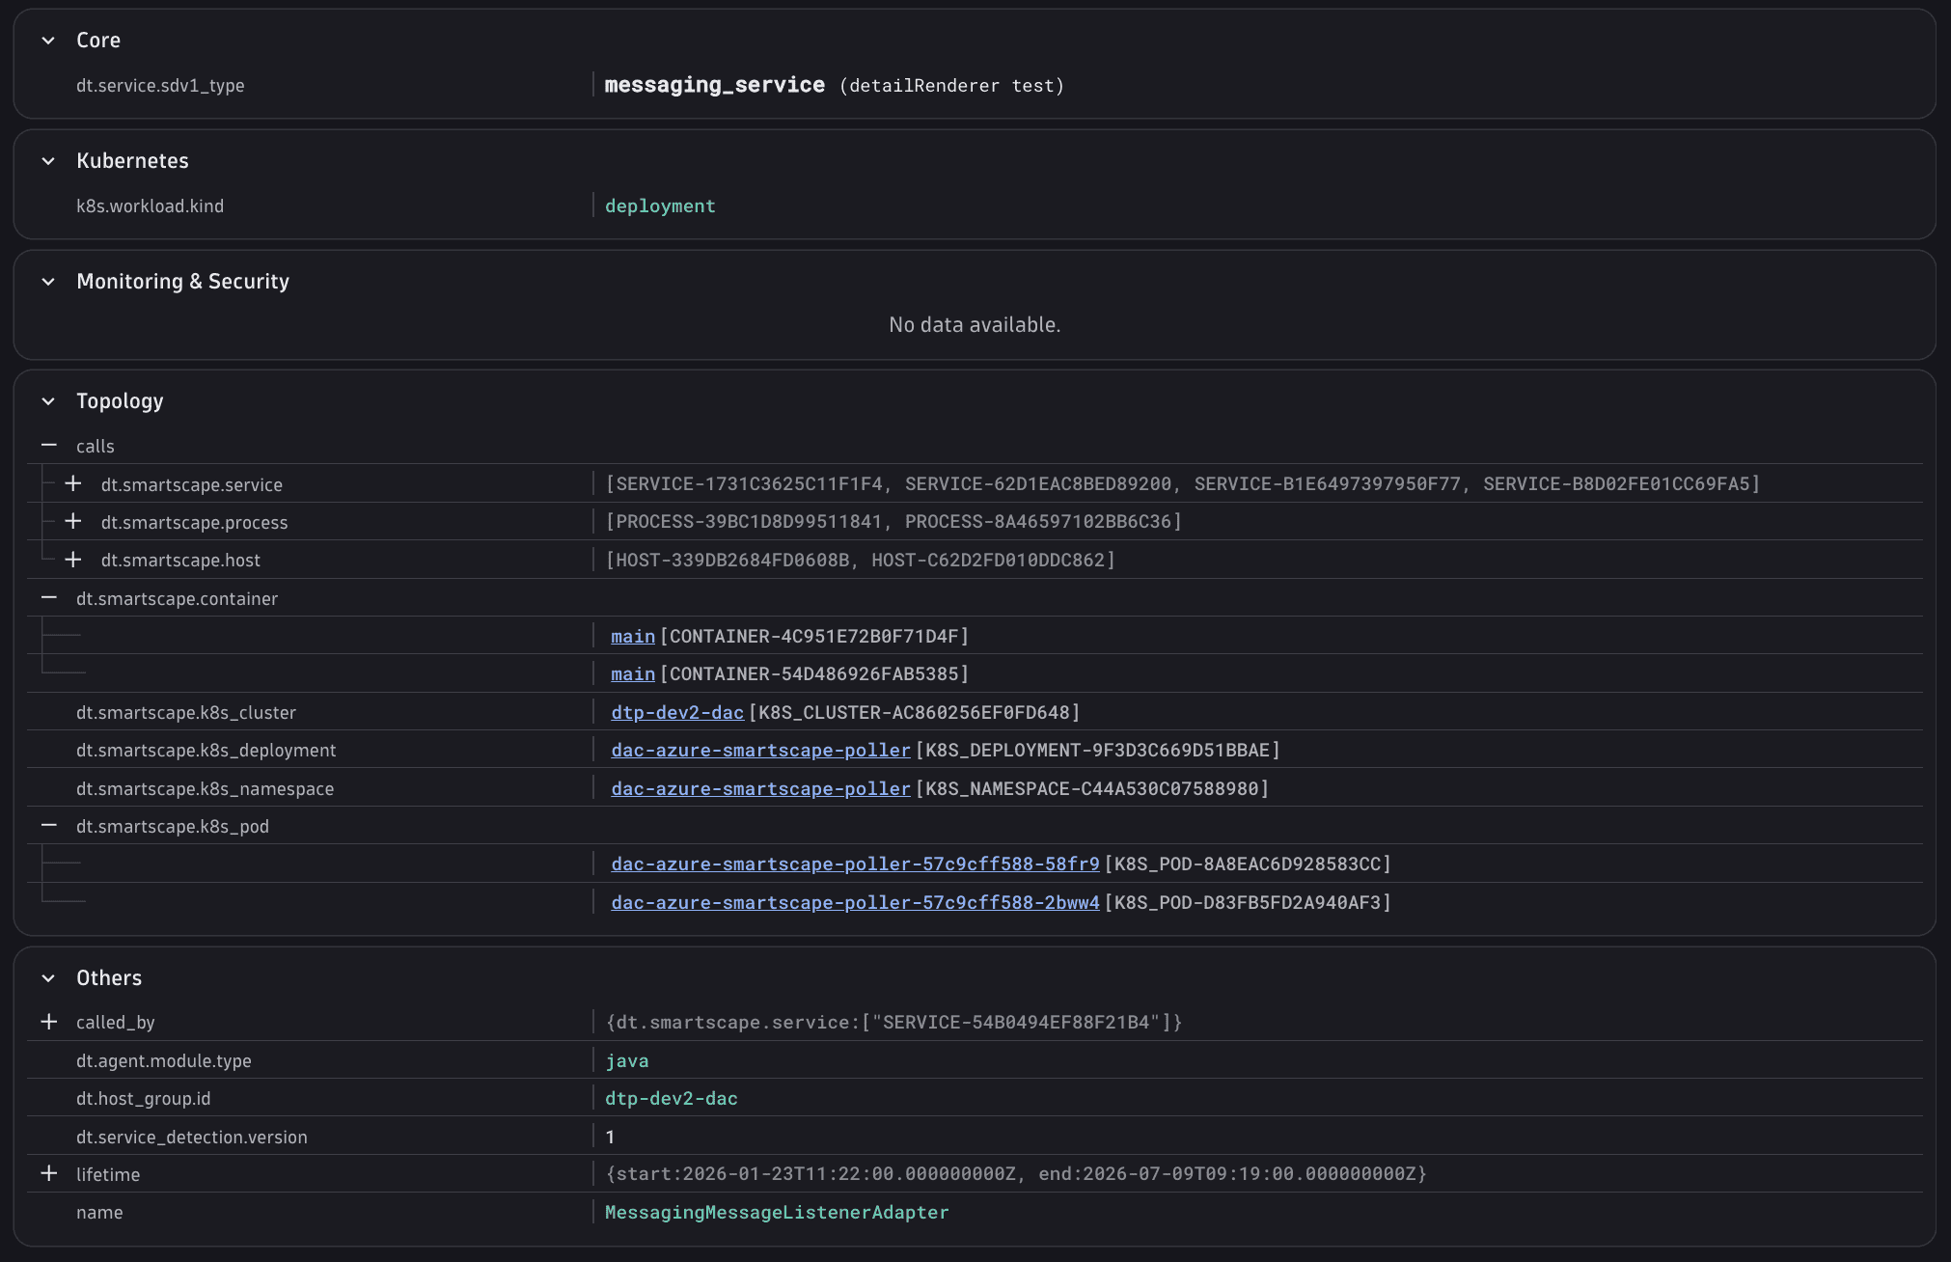The height and width of the screenshot is (1262, 1951).
Task: Open main link for CONTAINER-54D486926FAB5385
Action: pos(633,674)
